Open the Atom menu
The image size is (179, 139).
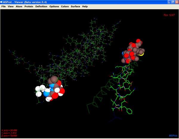coord(19,7)
